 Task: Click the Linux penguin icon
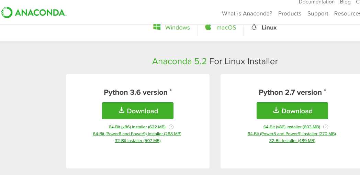[x=254, y=27]
